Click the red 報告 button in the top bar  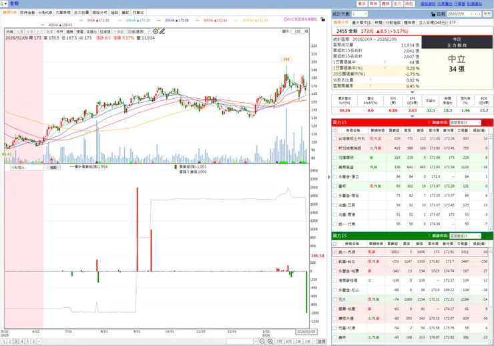click(374, 4)
